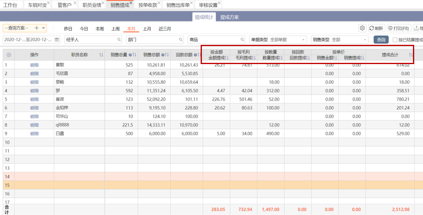
Task: Open the 查询方案 dropdown arrow
Action: click(x=43, y=28)
